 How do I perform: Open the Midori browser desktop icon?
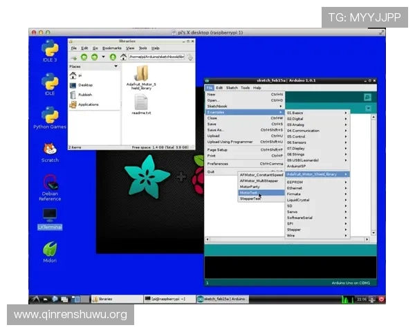(49, 249)
